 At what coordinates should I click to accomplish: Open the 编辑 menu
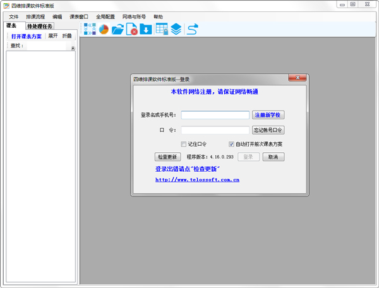[57, 16]
